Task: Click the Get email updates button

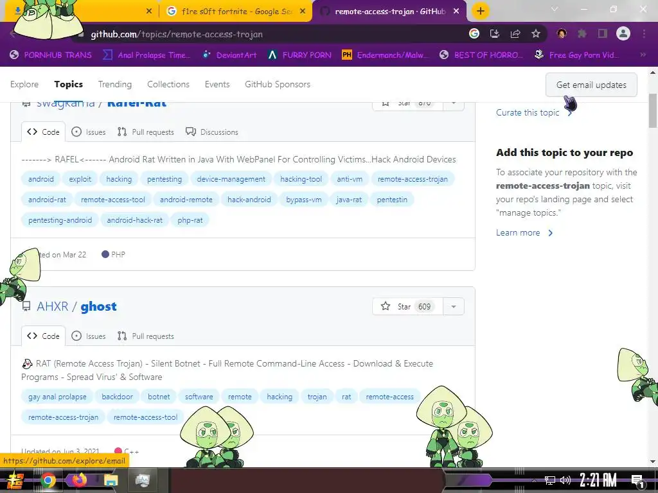Action: pos(591,85)
